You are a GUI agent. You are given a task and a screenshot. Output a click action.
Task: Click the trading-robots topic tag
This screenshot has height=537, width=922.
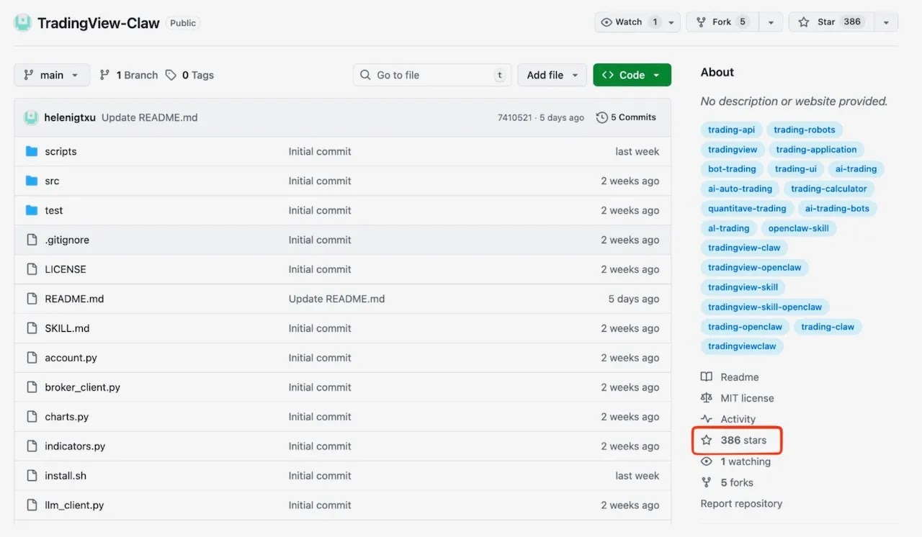tap(805, 130)
